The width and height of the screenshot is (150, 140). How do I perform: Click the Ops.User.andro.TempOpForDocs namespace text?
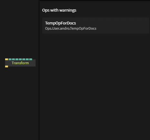[x=71, y=28]
